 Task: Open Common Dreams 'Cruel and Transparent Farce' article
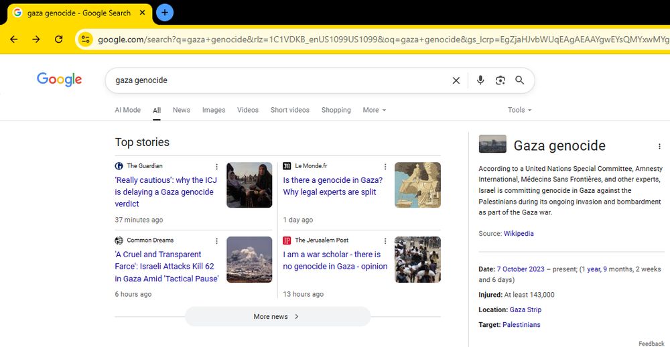click(167, 266)
